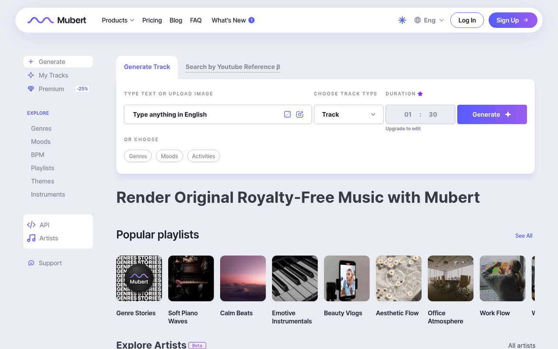Open the Genre Stories playlist thumbnail
Image resolution: width=558 pixels, height=349 pixels.
tap(139, 278)
